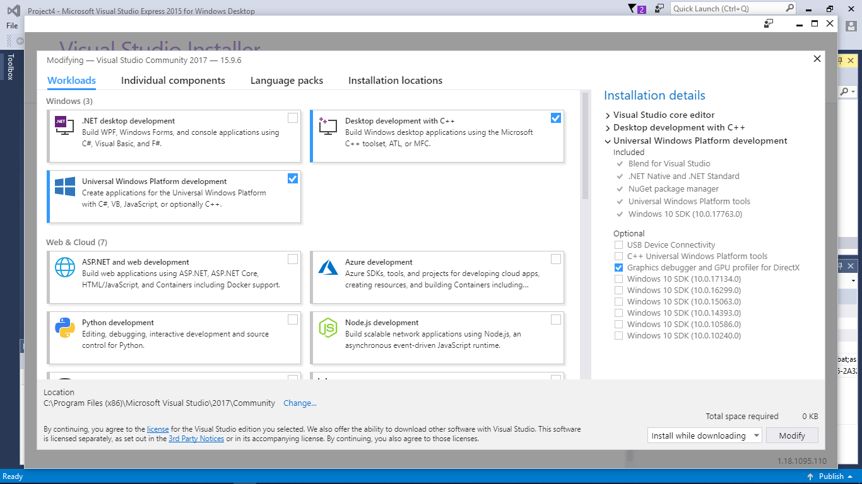Click the Universal Windows Platform Windows logo icon
This screenshot has height=484, width=862.
click(x=65, y=187)
